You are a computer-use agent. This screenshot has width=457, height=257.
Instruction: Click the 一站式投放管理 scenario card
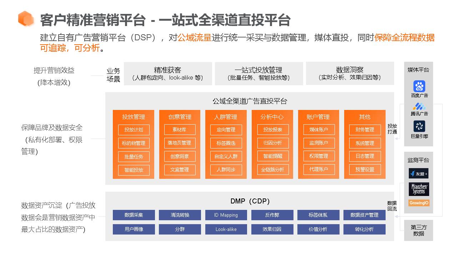pyautogui.click(x=259, y=74)
